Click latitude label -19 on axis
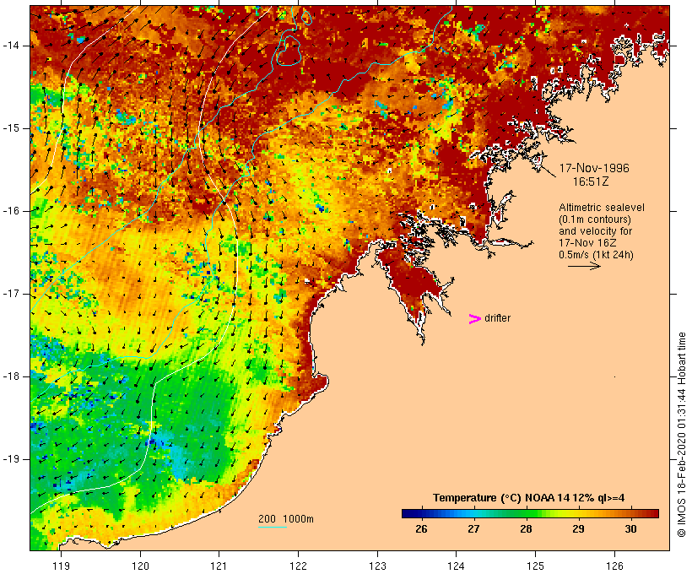The image size is (692, 574). click(11, 459)
